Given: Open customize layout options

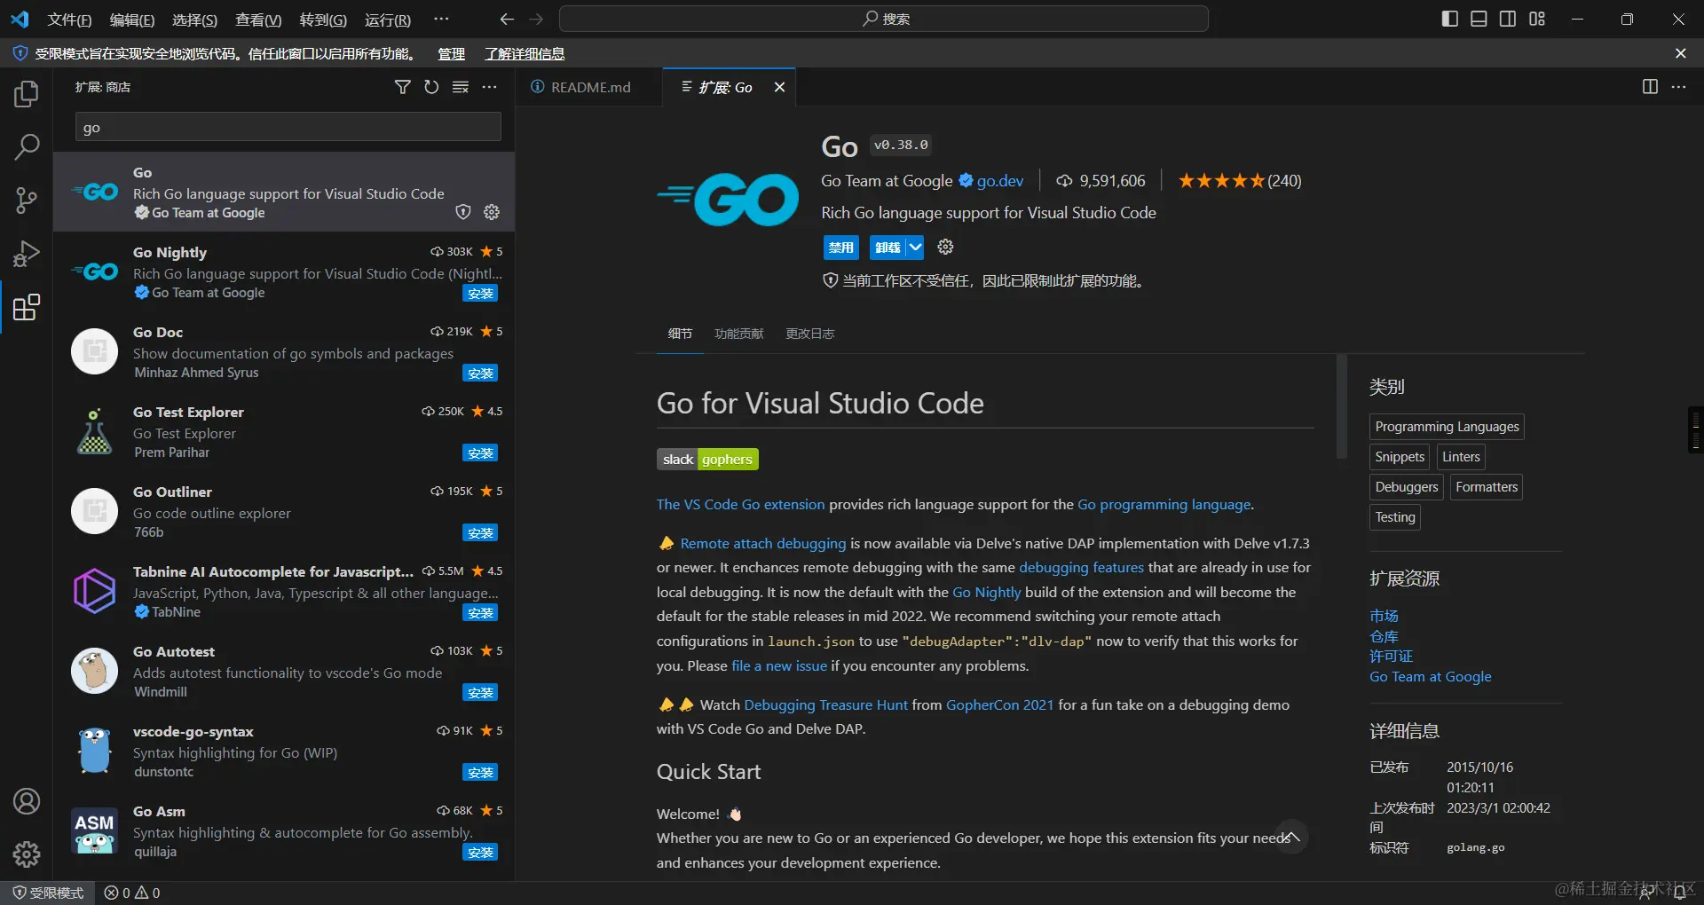Looking at the screenshot, I should 1537,19.
